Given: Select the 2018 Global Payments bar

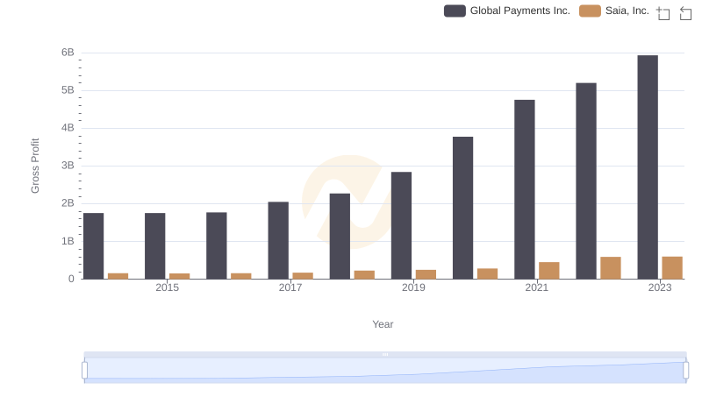Looking at the screenshot, I should [340, 237].
